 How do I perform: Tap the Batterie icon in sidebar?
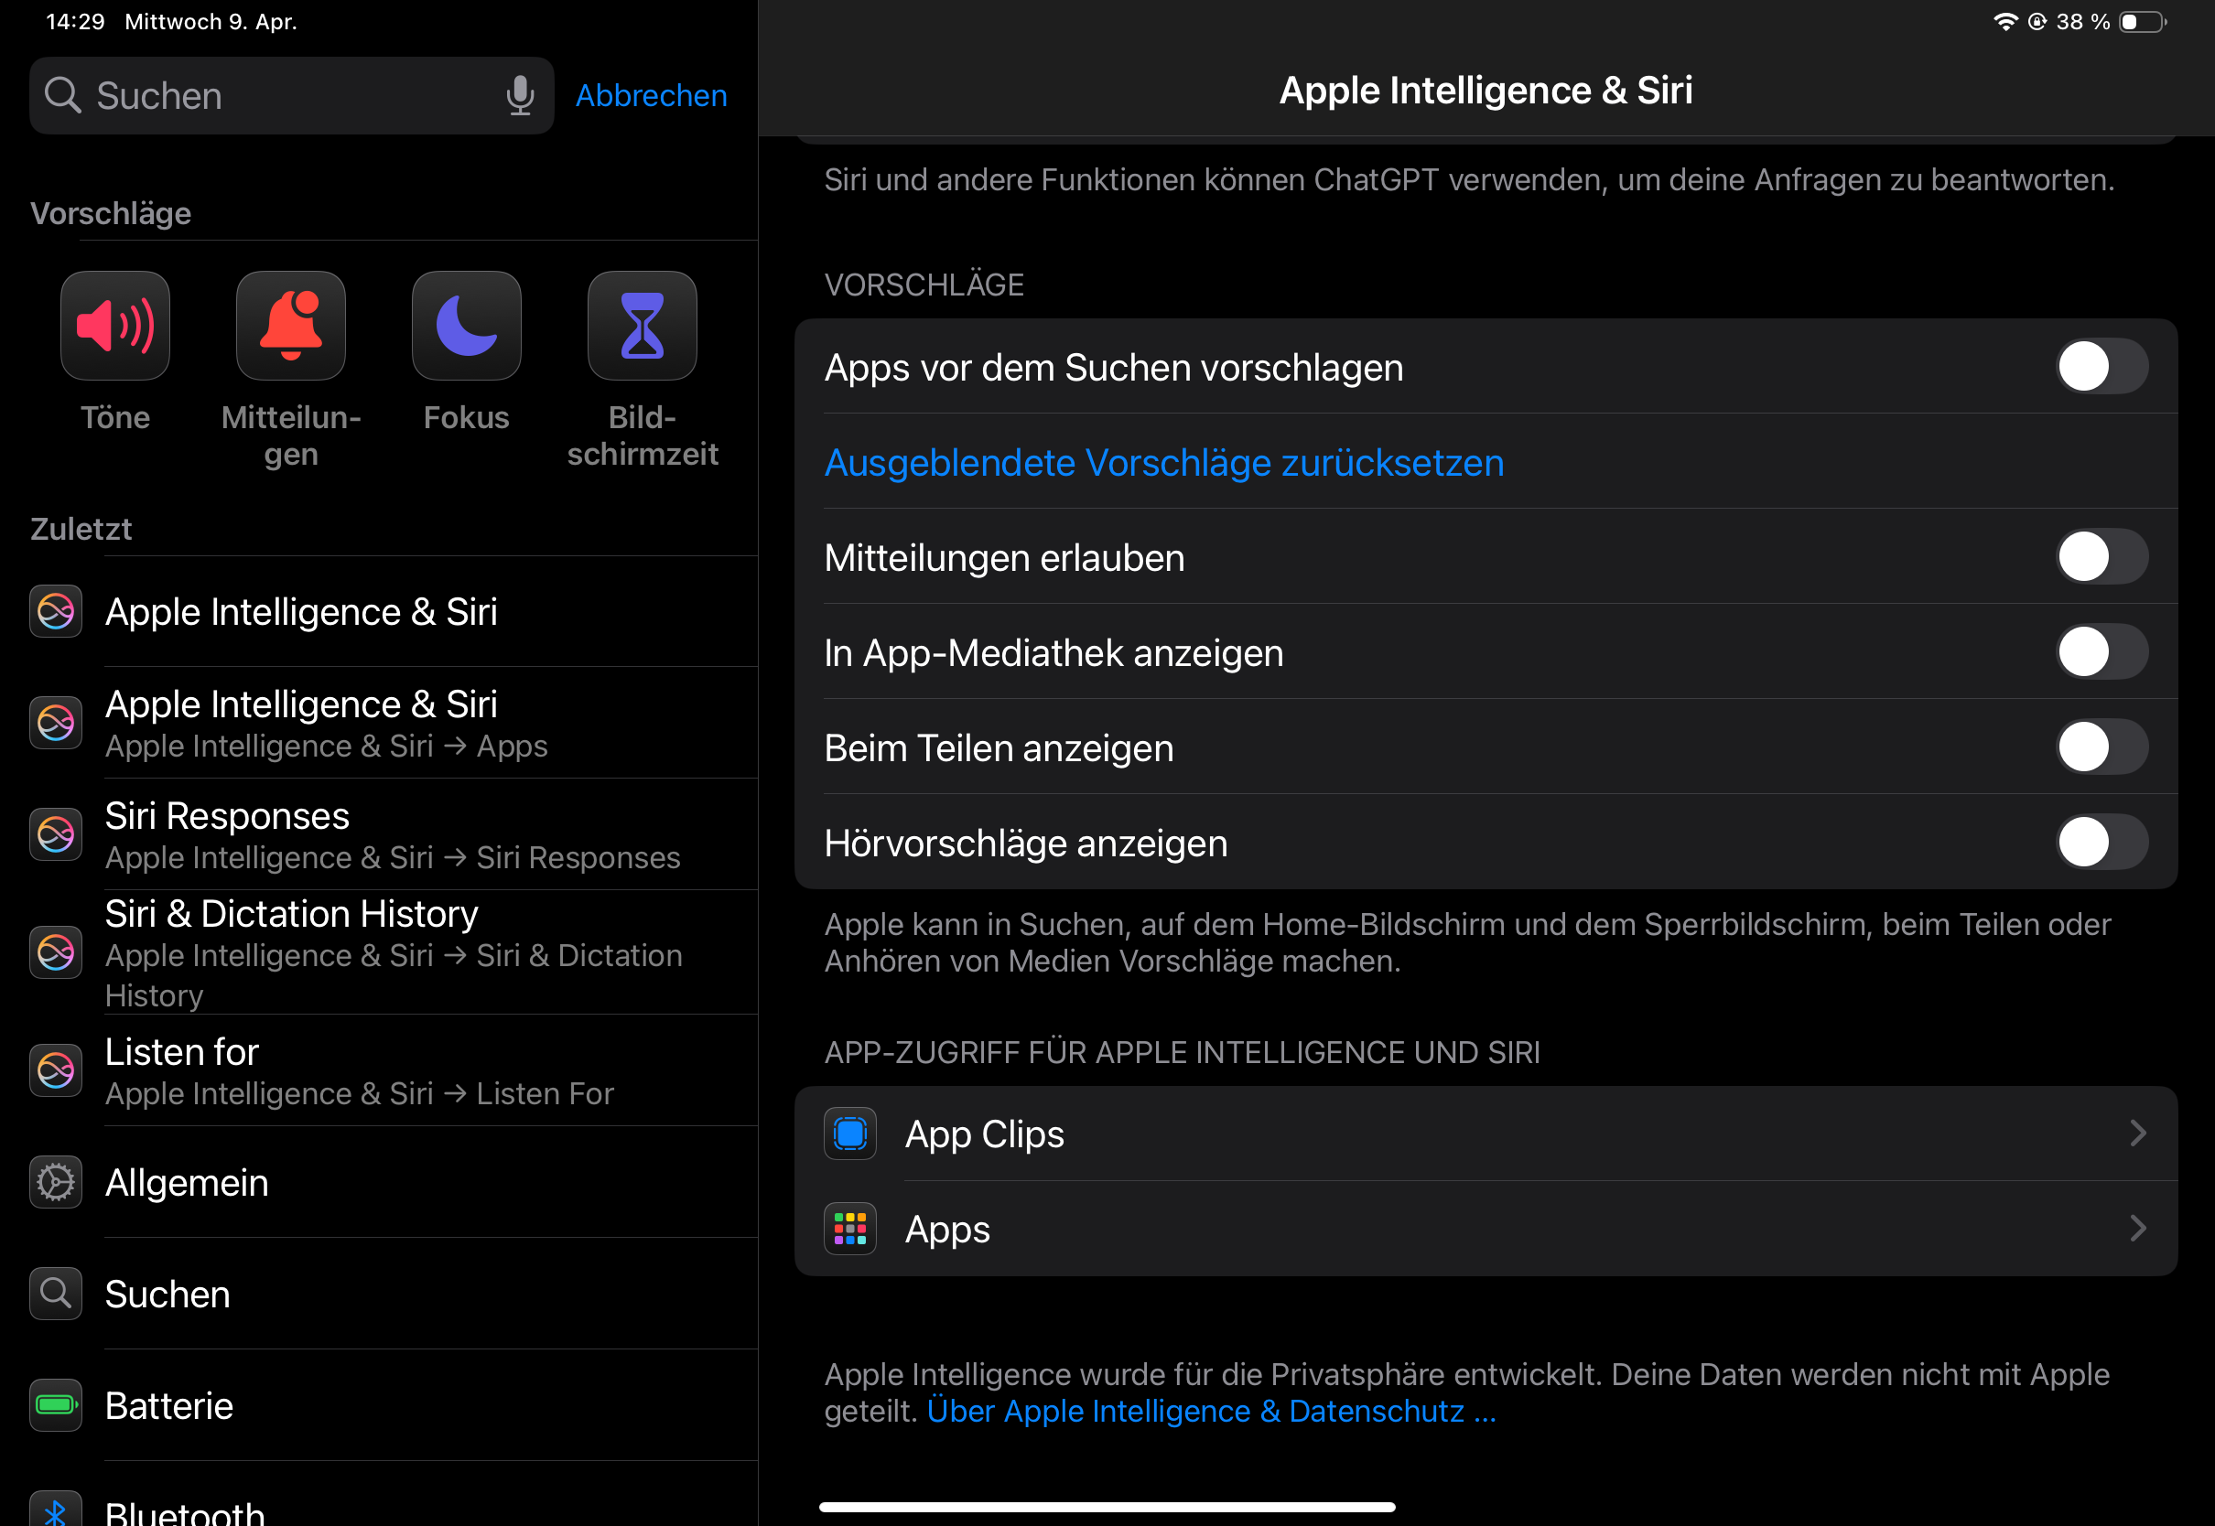point(56,1405)
